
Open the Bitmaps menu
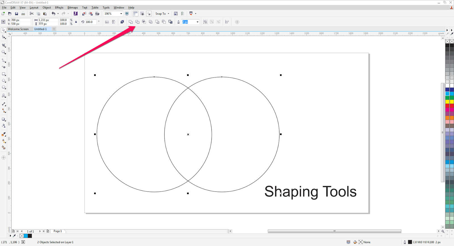[73, 8]
